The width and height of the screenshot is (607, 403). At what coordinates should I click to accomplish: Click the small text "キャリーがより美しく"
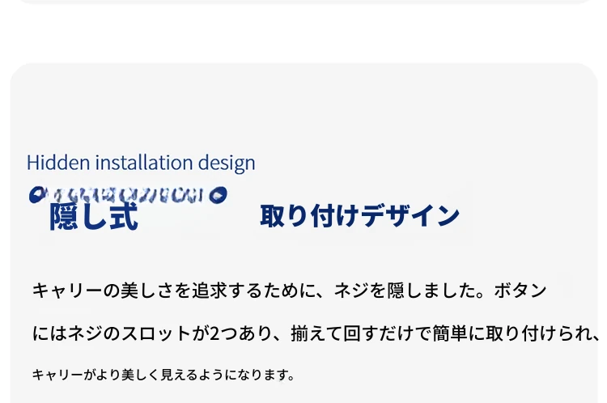[x=96, y=375]
